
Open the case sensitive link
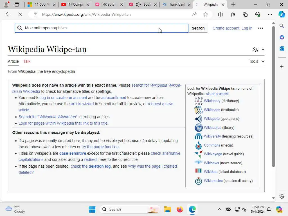point(73,153)
